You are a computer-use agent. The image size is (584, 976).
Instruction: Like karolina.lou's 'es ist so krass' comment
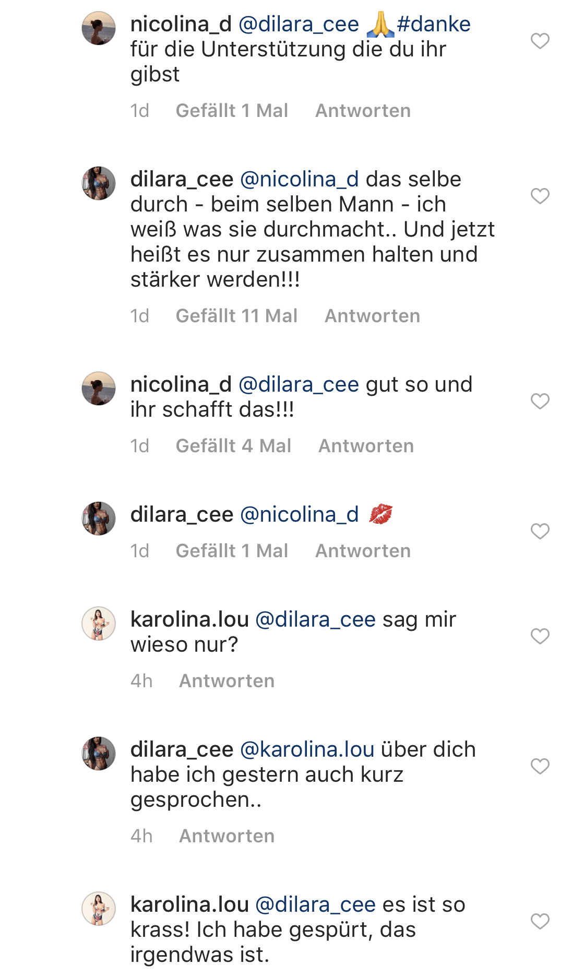540,921
